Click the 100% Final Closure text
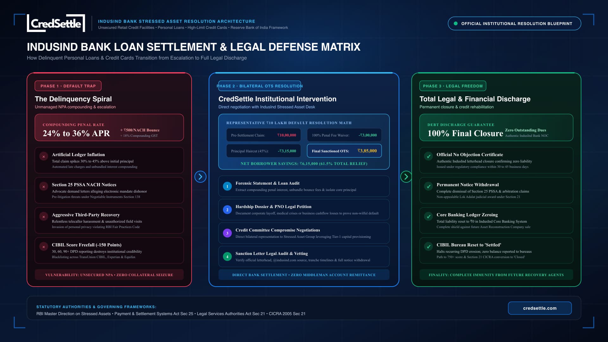 (465, 133)
